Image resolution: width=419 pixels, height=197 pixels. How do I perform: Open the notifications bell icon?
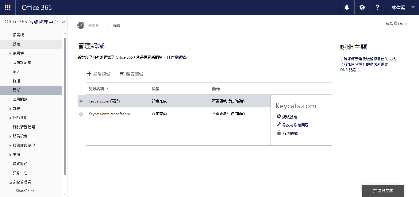point(347,7)
